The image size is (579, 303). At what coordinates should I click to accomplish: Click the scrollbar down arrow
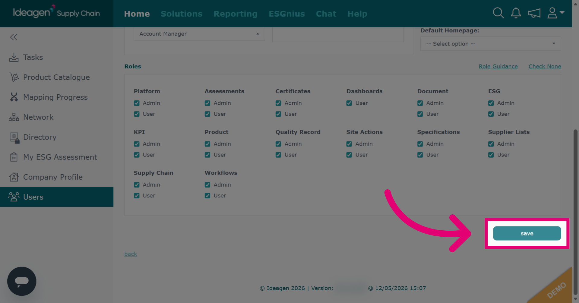coord(575,299)
